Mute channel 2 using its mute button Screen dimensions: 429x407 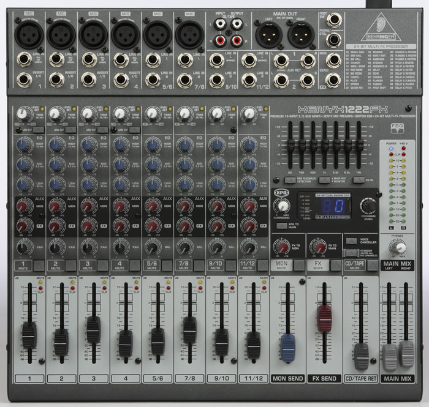point(71,265)
